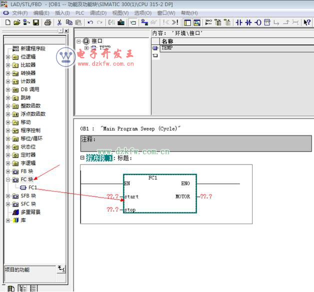Open the 选项(O) menu
This screenshot has height=292, width=314.
[x=143, y=13]
